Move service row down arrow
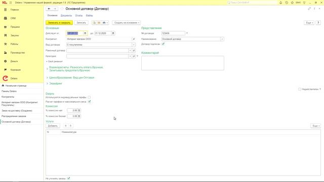The width and height of the screenshot is (324, 182). point(71,126)
